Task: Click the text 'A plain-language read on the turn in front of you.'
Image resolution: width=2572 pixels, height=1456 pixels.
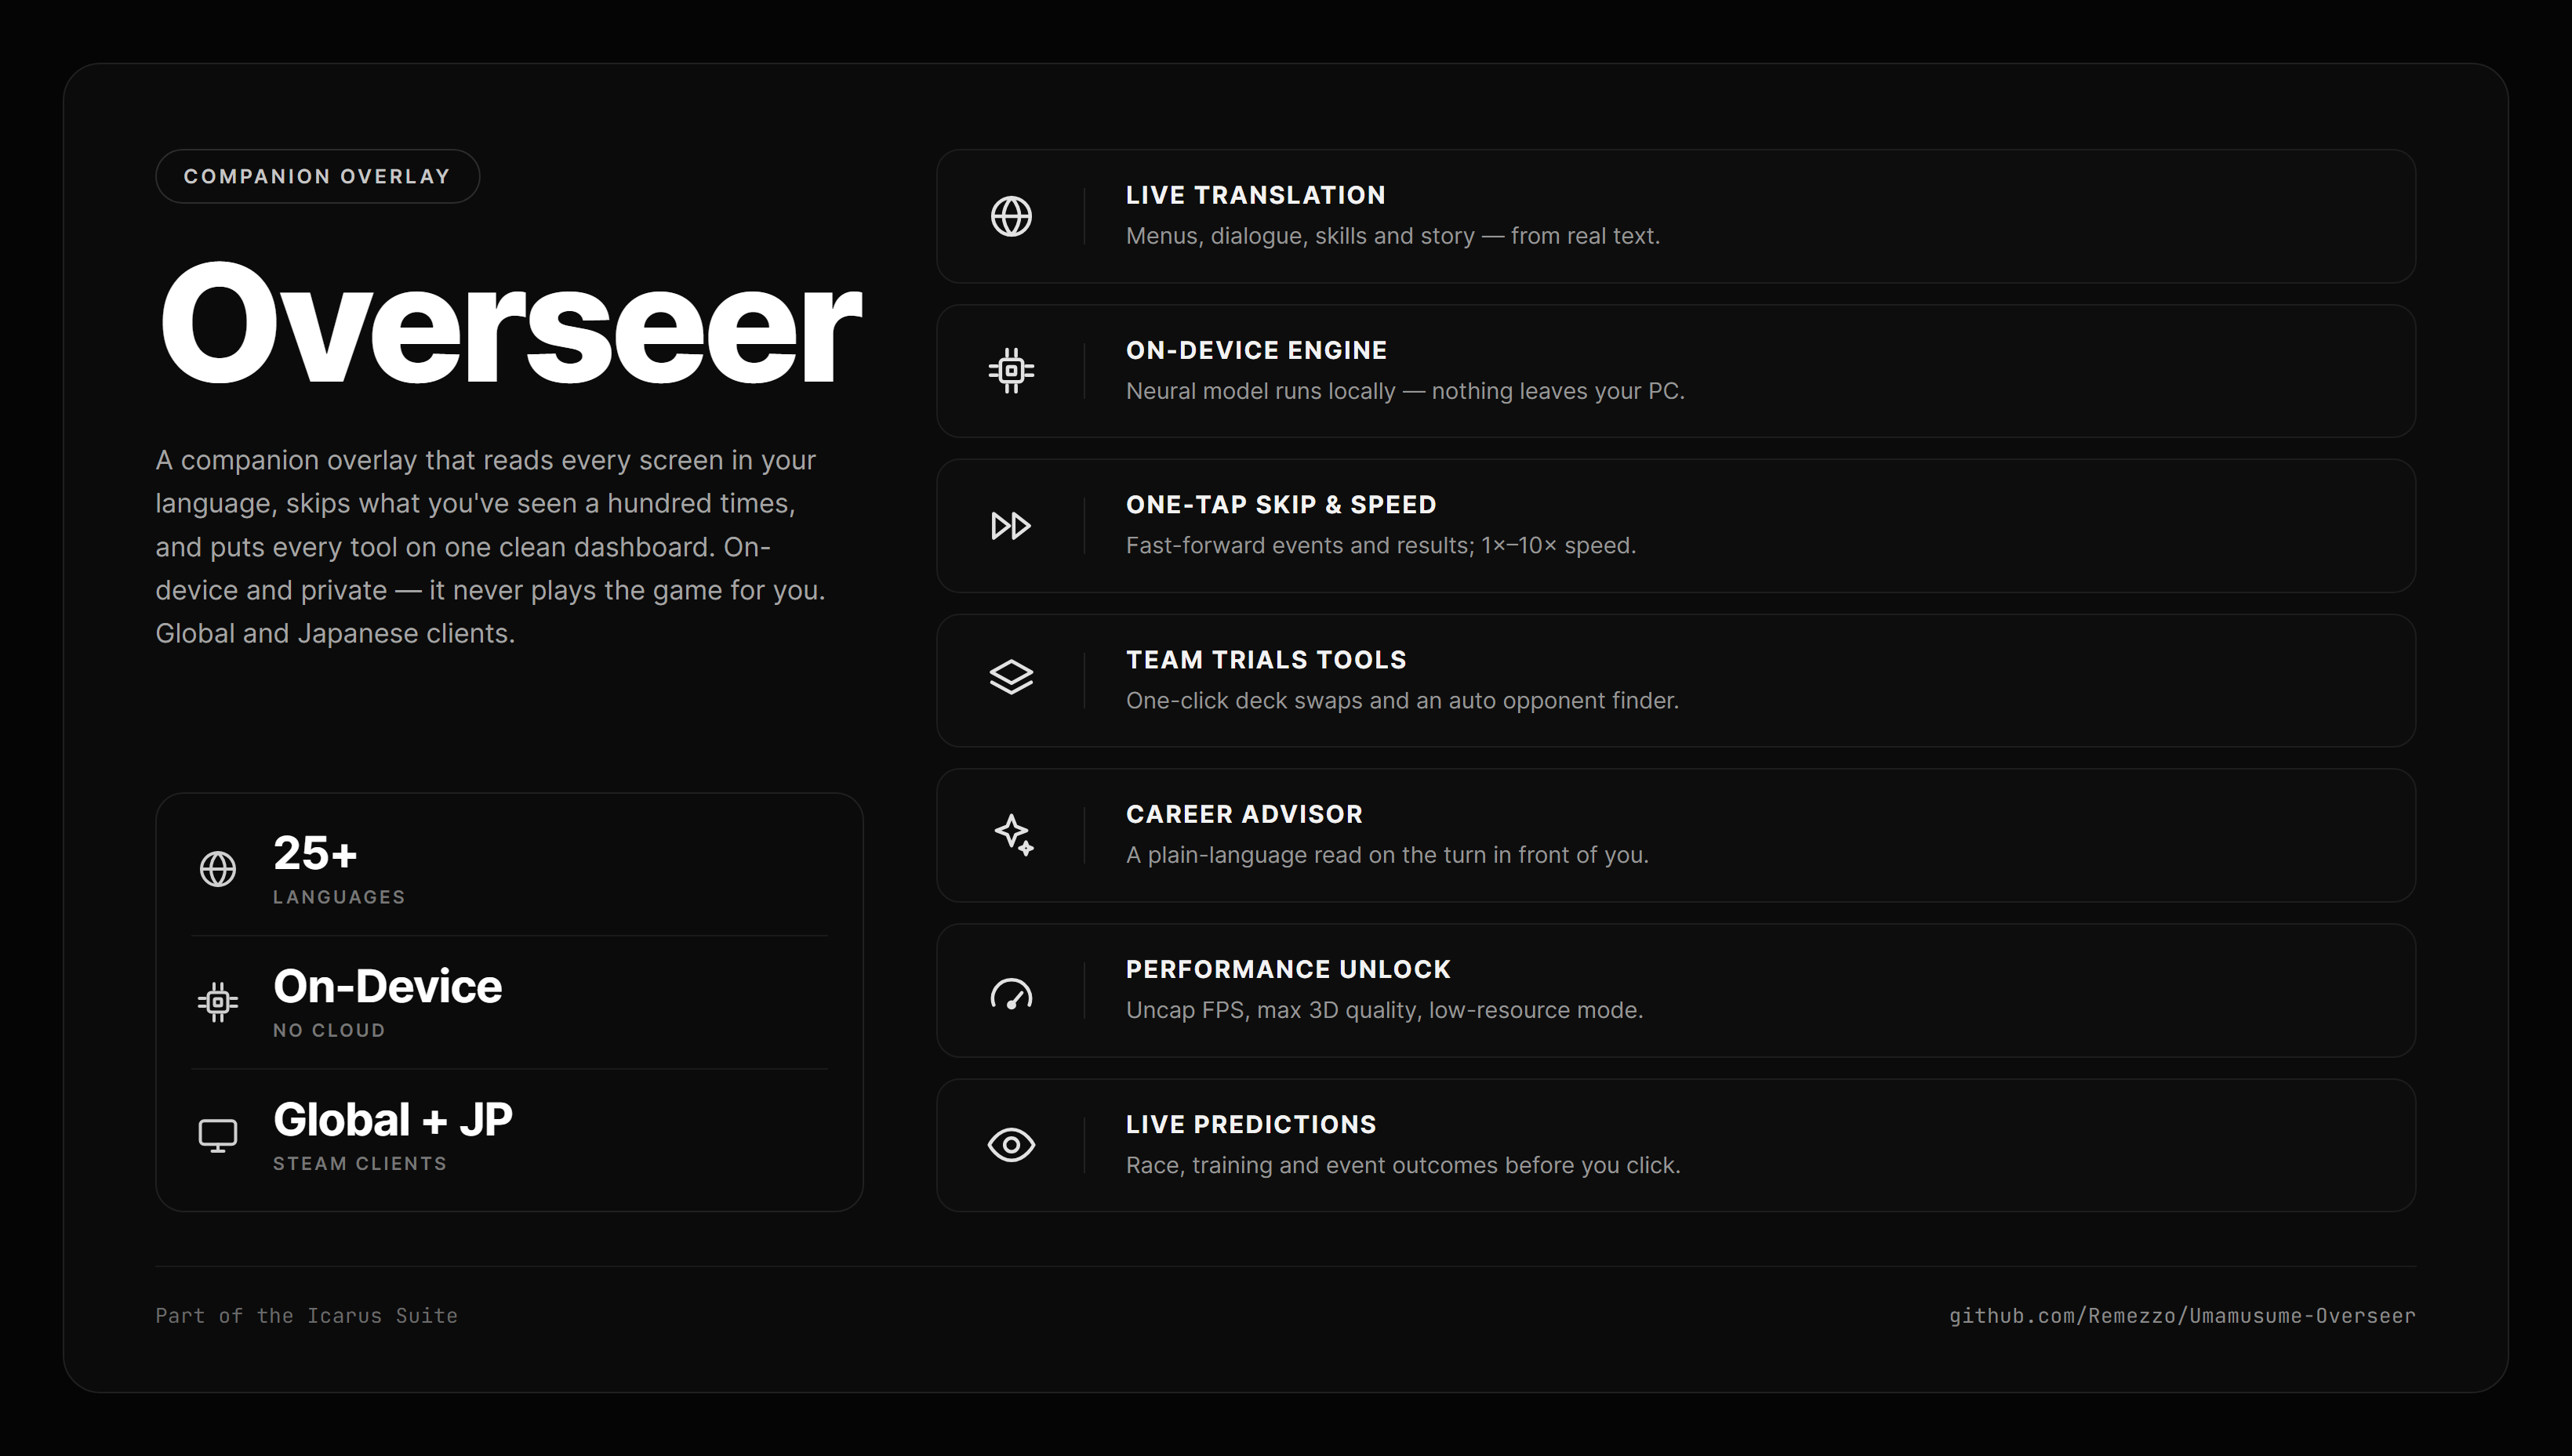Action: 1387,855
